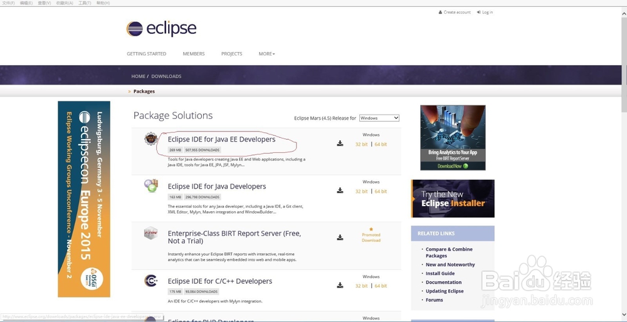Click the BIRT Report Server package icon

click(x=151, y=233)
